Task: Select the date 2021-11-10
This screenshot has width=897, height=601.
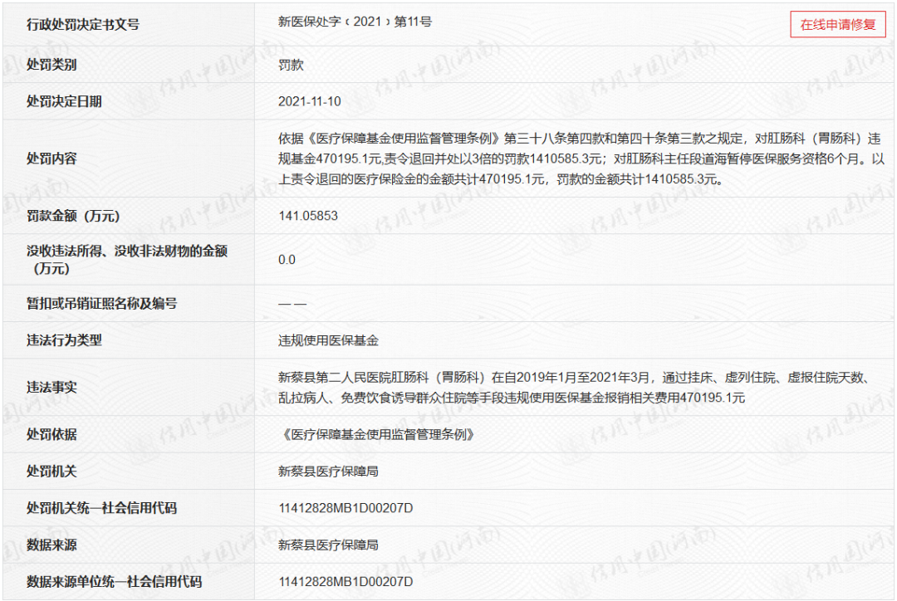Action: tap(310, 101)
